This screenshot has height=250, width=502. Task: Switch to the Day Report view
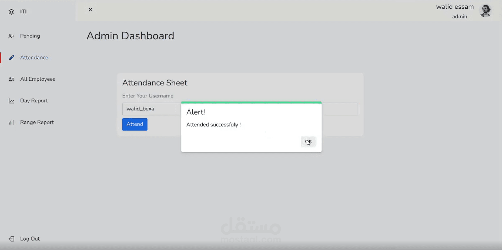[x=34, y=100]
